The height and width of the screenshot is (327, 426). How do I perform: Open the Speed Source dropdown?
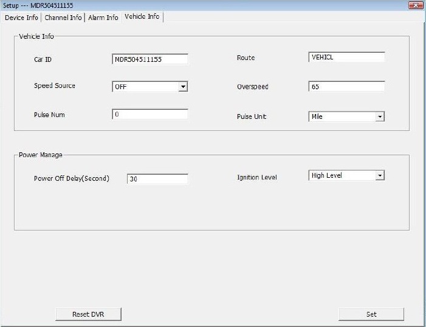pyautogui.click(x=150, y=87)
